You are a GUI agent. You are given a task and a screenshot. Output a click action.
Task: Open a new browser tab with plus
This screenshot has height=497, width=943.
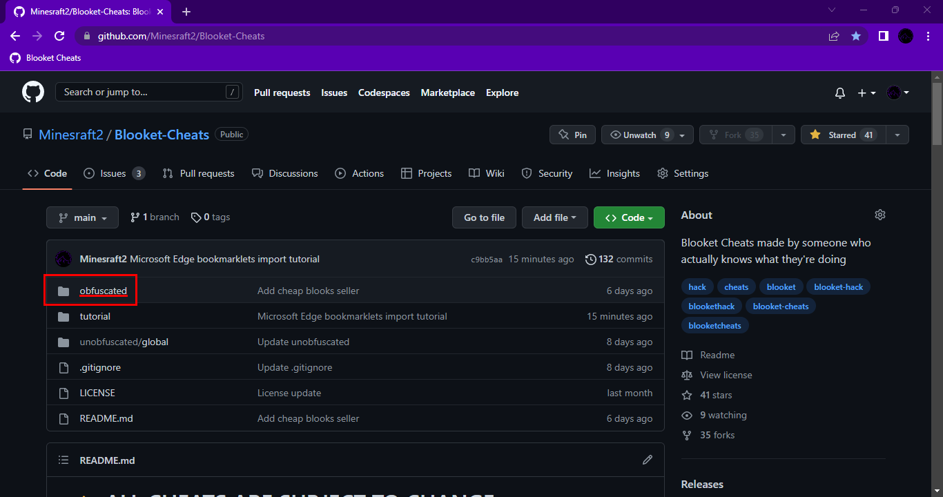pos(186,12)
